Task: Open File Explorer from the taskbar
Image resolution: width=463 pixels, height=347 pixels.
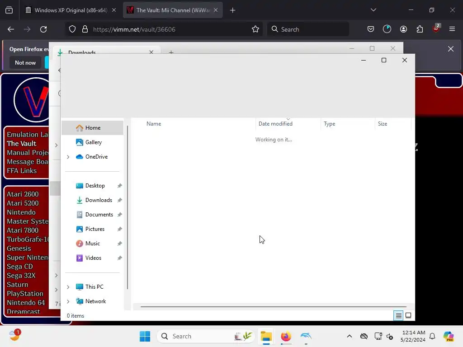Action: click(x=266, y=336)
